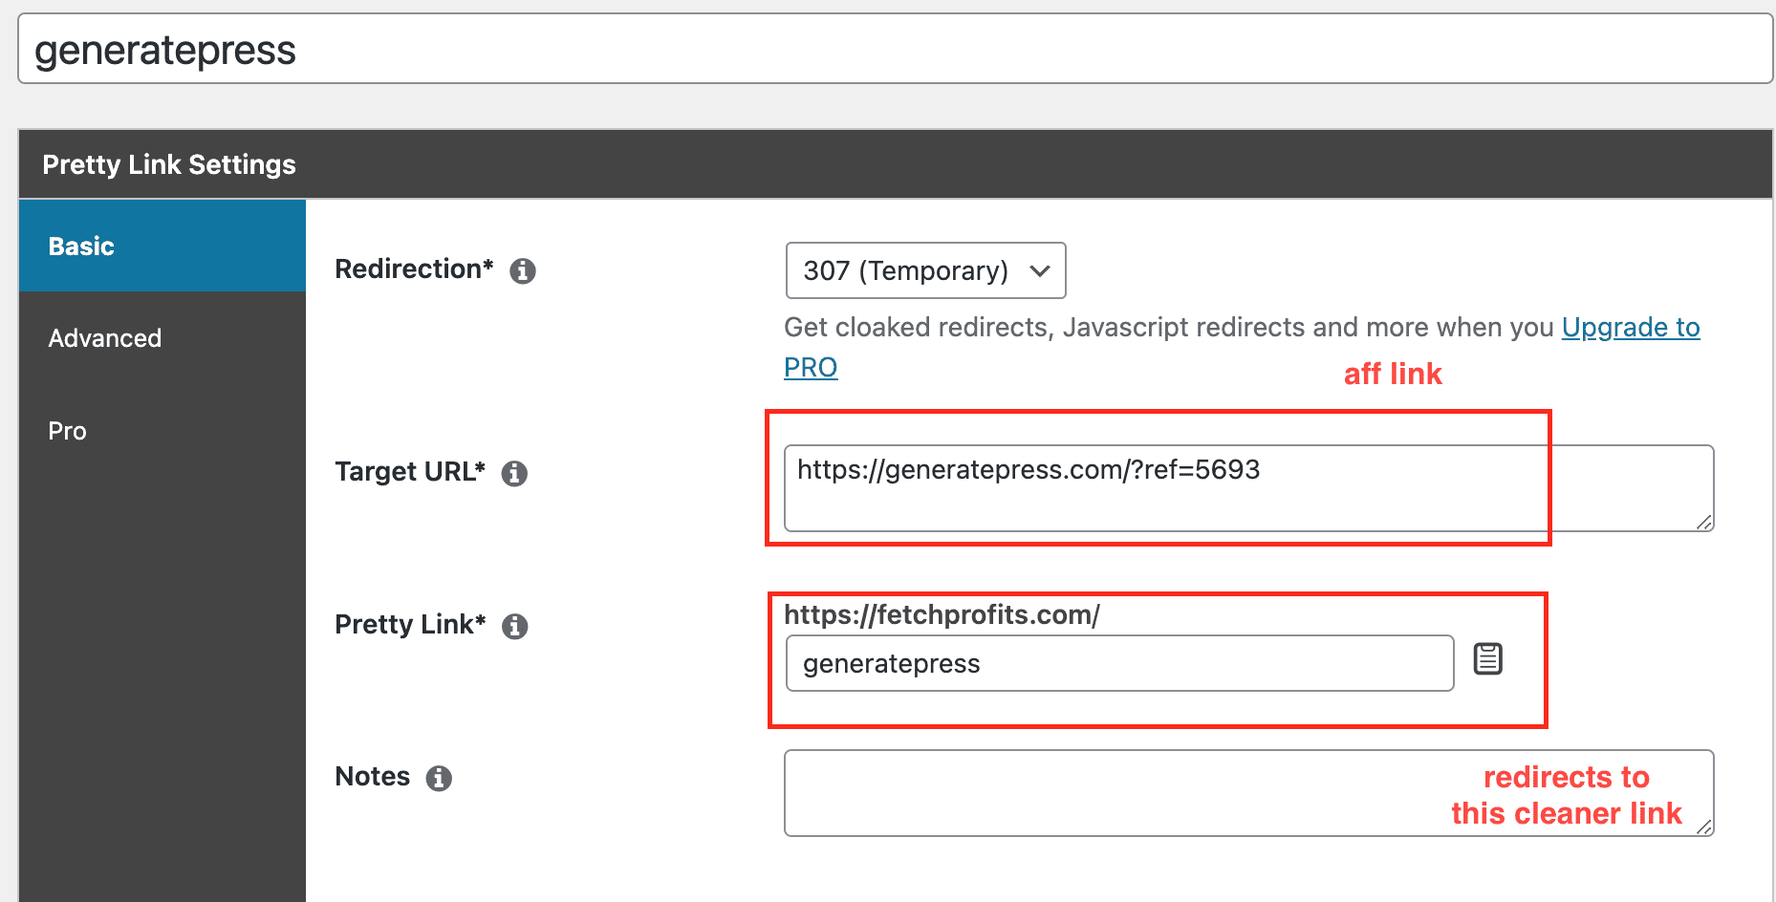Screen dimensions: 1776x902
Task: Click the Target URL textarea resize handle
Action: (x=1704, y=522)
